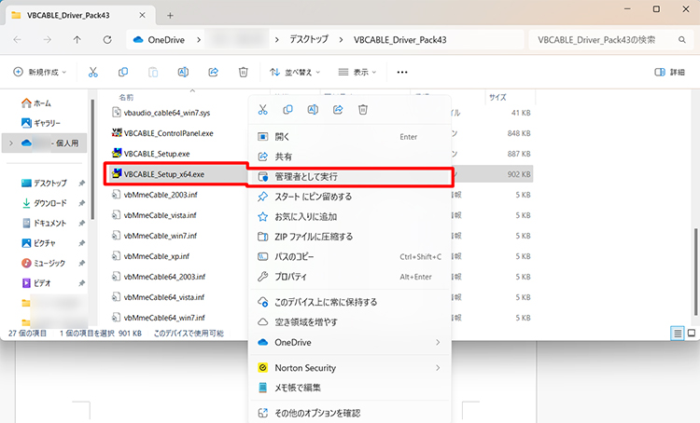Open the 並べ替え sort dropdown
Screen dimensions: 700x423
295,73
